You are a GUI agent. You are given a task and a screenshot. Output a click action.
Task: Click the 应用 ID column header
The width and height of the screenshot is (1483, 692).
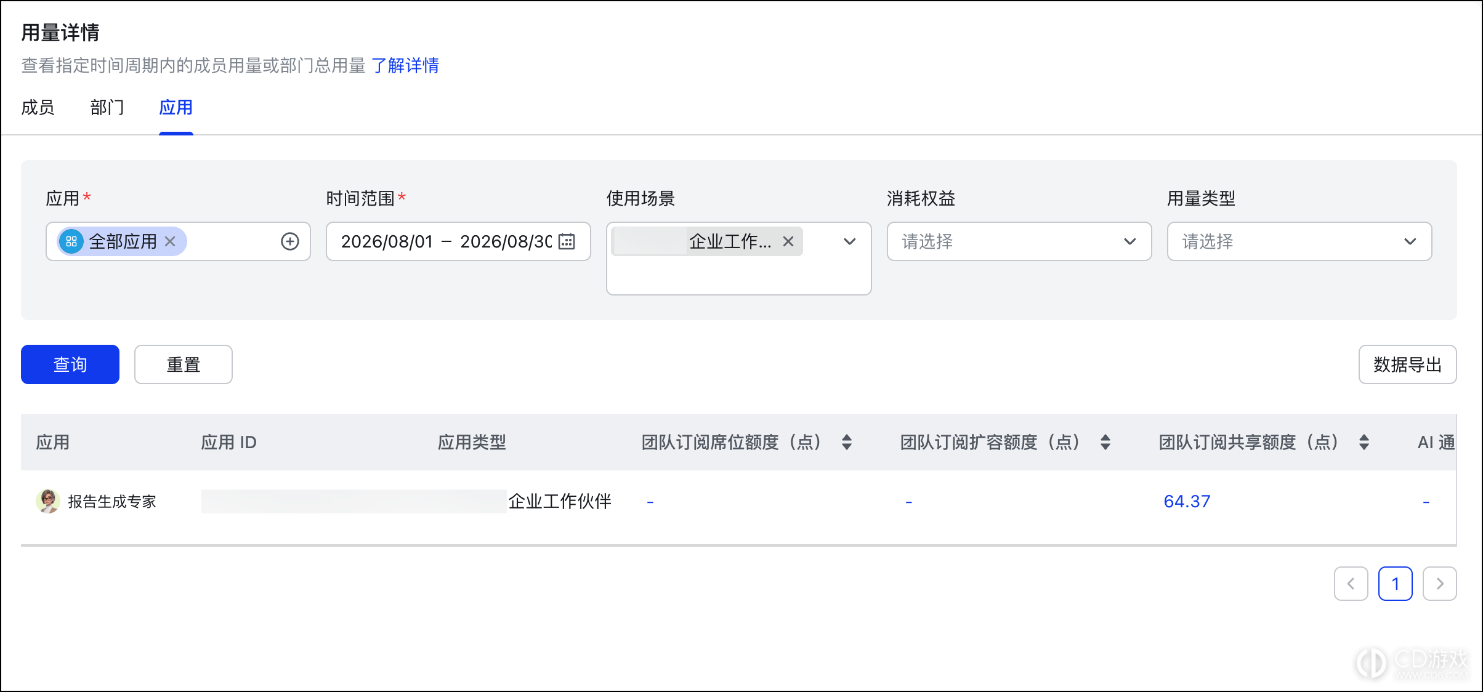click(228, 442)
